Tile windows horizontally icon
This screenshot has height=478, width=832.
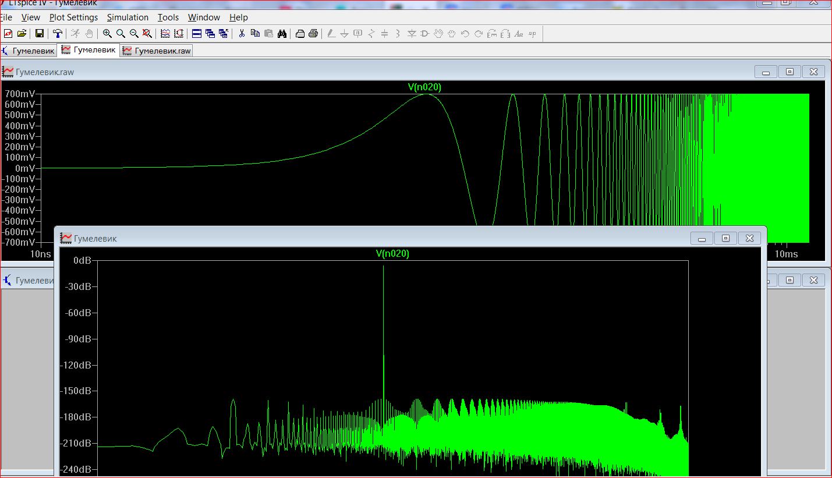[x=197, y=34]
